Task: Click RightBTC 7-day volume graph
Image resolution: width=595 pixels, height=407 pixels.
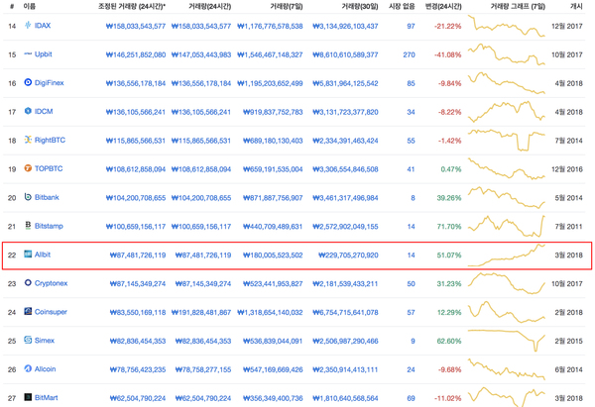Action: click(507, 140)
